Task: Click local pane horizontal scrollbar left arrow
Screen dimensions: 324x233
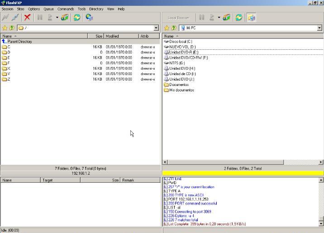Action: (165, 162)
